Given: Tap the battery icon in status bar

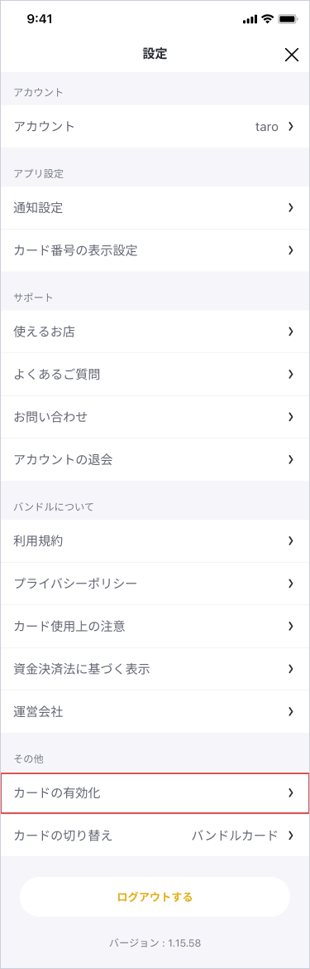Looking at the screenshot, I should coord(287,19).
